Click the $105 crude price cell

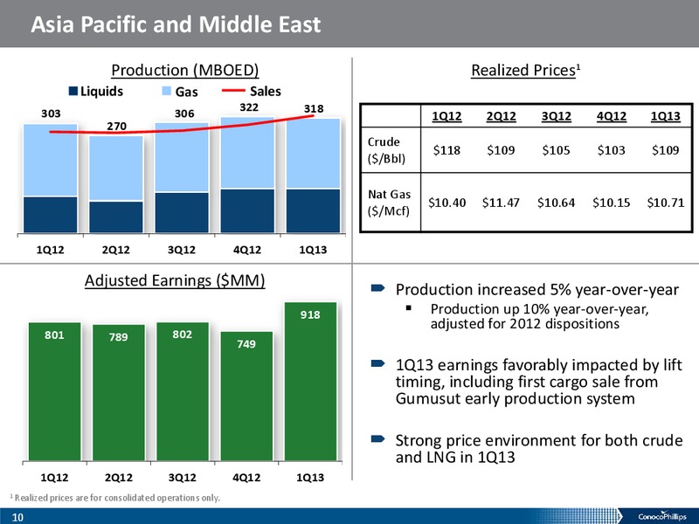point(556,150)
